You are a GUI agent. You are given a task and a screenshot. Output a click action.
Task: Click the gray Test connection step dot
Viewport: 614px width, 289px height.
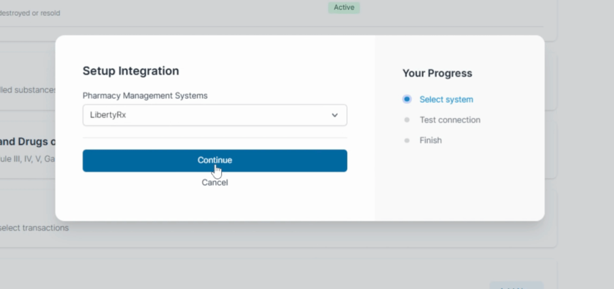(407, 120)
